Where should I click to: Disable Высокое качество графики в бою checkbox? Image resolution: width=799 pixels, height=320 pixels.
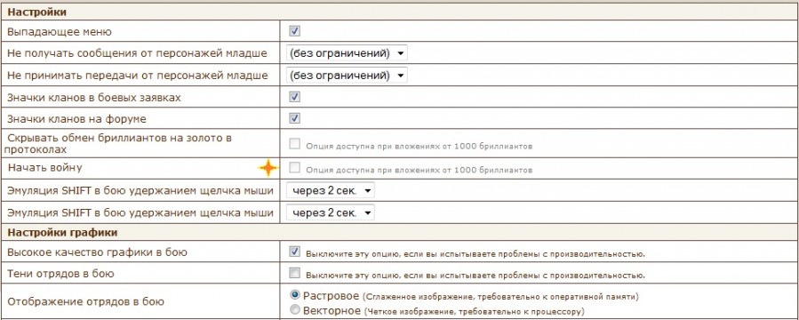pos(294,252)
